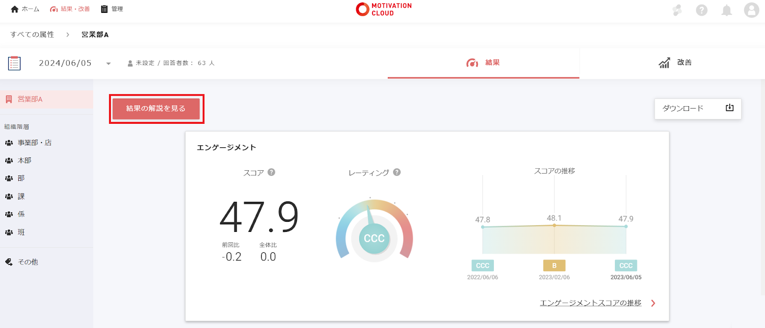The image size is (765, 328).
Task: Click the Motivation Cloud logo
Action: pyautogui.click(x=383, y=9)
